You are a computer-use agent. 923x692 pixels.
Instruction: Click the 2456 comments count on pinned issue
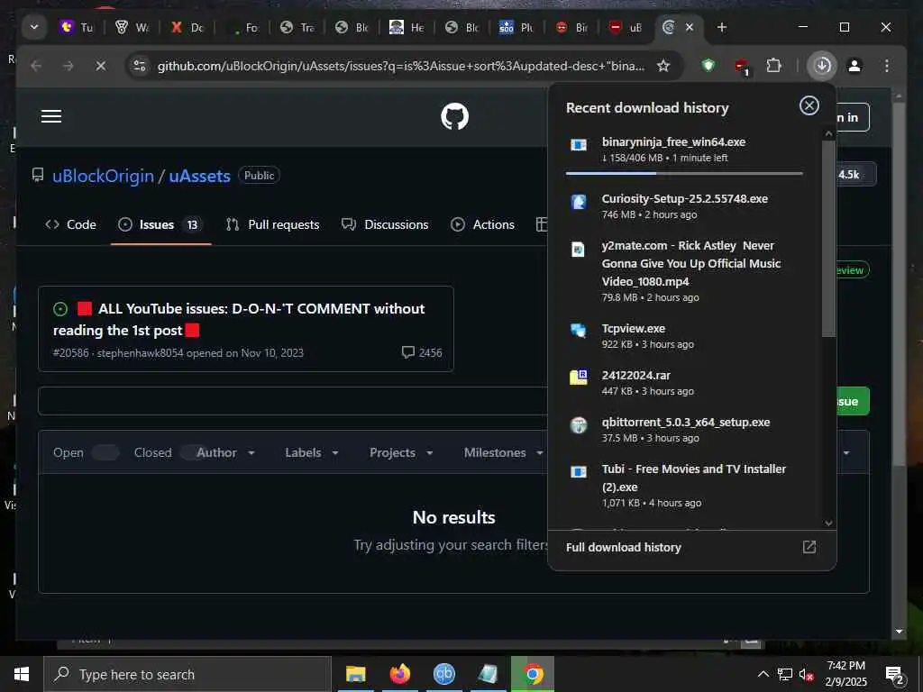point(422,352)
